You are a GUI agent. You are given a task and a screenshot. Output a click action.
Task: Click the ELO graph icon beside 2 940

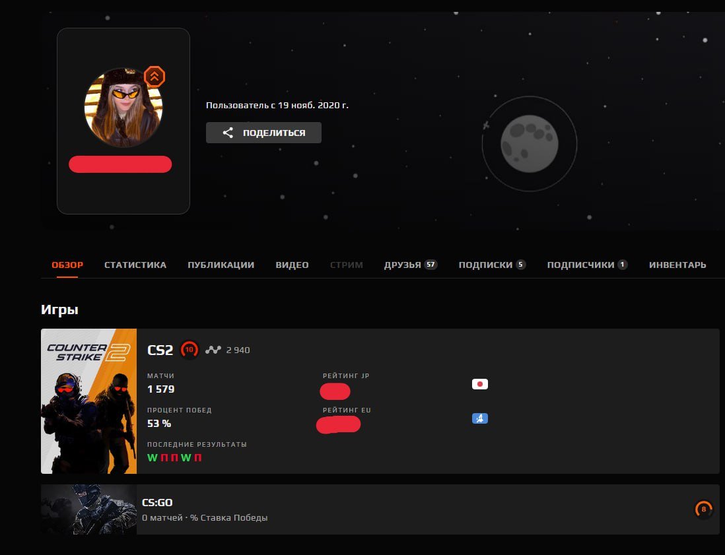click(213, 350)
